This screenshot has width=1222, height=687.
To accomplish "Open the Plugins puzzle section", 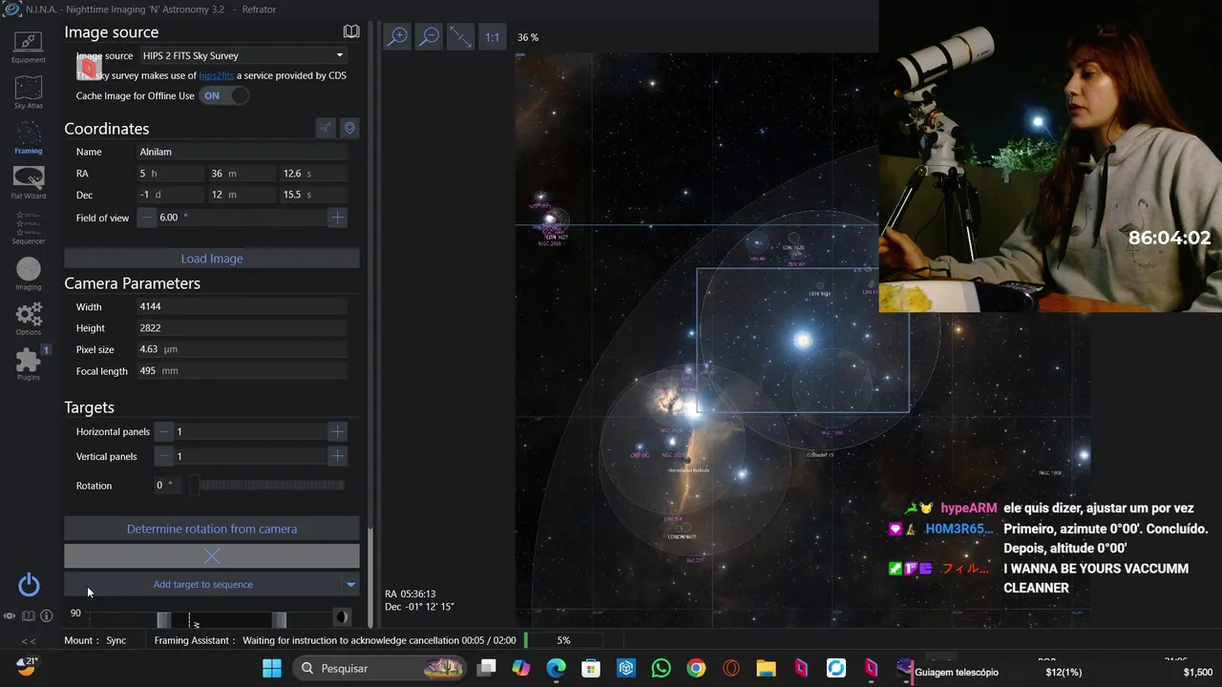I will point(28,364).
